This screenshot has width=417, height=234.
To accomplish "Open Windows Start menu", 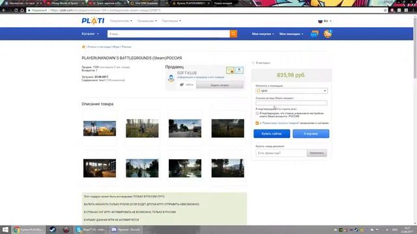I will point(5,229).
